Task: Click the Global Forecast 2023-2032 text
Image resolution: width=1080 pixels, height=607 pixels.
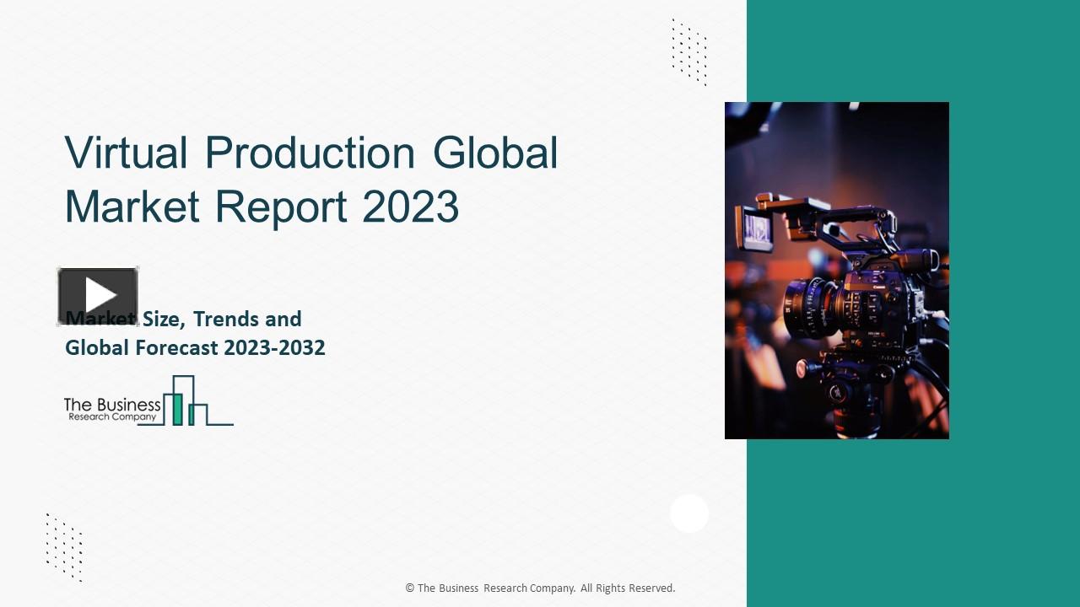Action: [195, 347]
